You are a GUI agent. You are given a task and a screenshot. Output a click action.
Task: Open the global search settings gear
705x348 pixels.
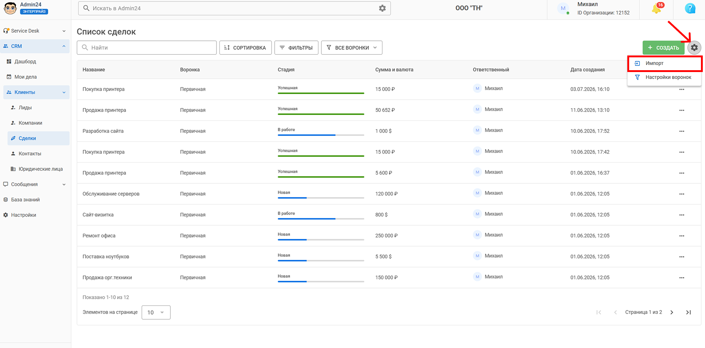[383, 8]
